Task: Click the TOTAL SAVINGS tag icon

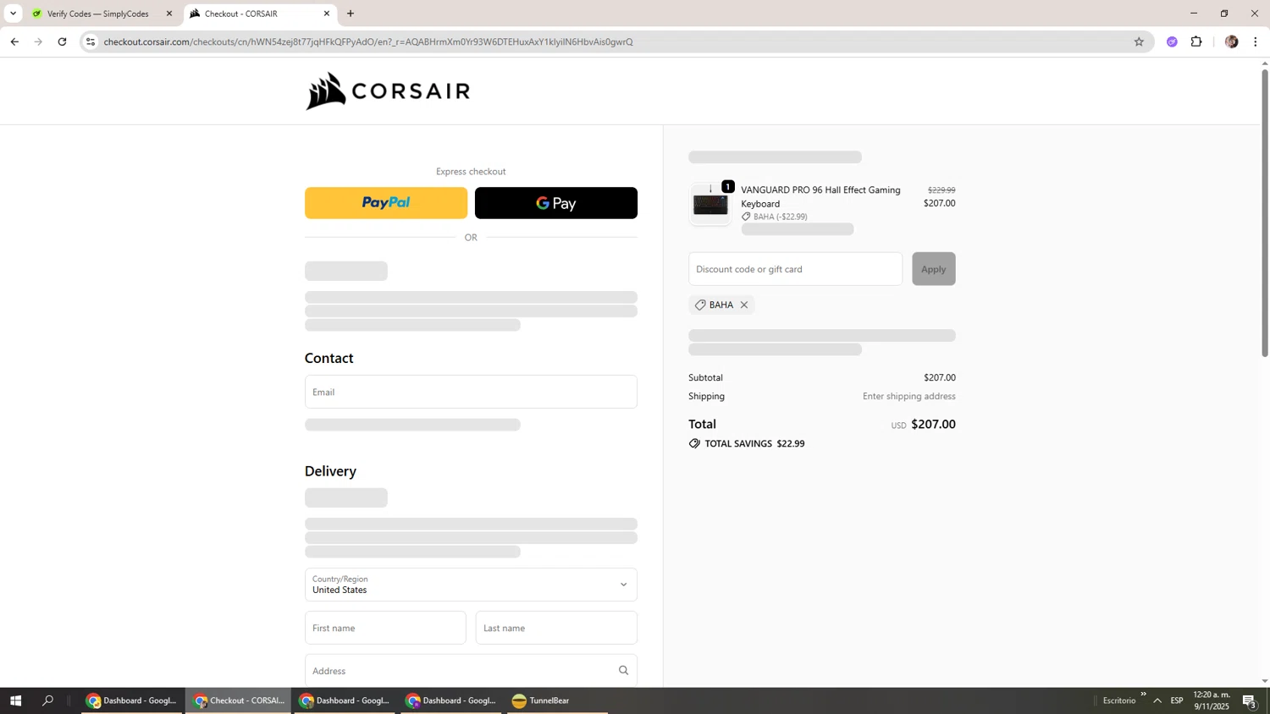Action: [x=694, y=443]
